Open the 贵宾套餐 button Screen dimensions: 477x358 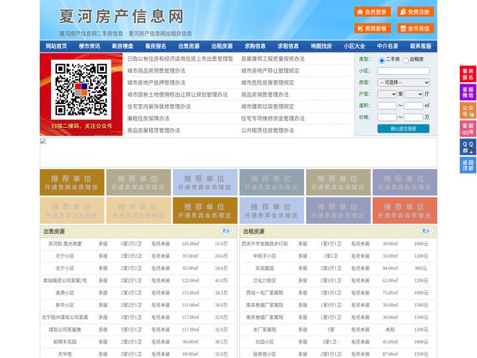coord(372,29)
